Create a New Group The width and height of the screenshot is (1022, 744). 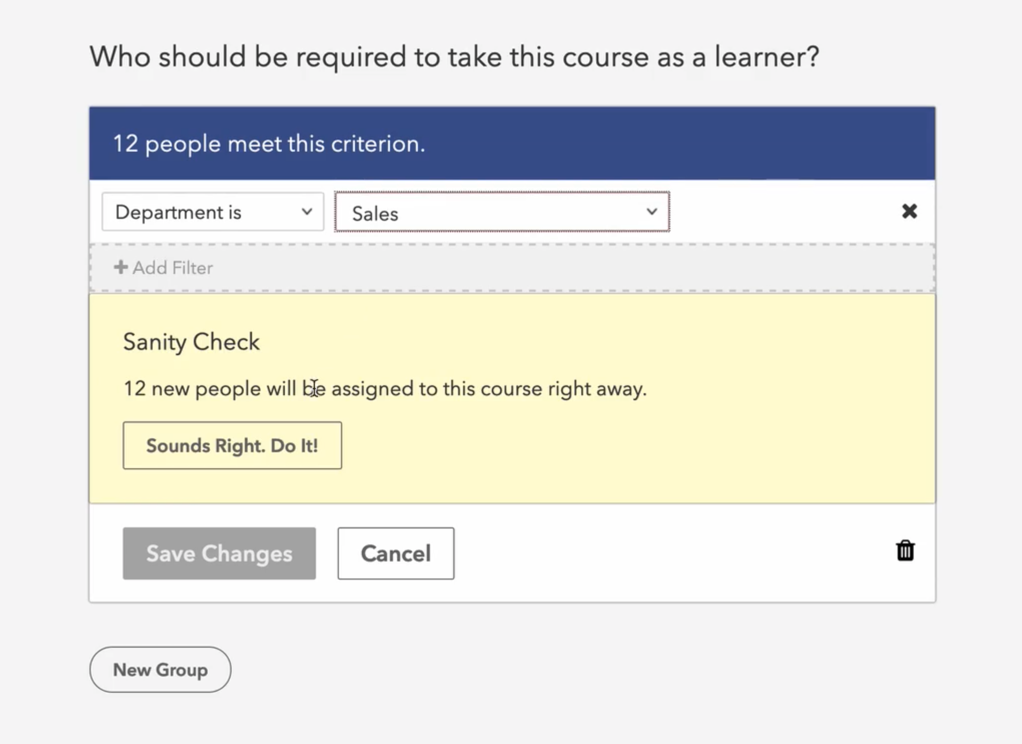[160, 669]
